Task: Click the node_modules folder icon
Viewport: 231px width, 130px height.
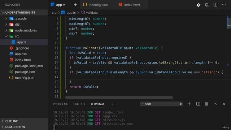Action: (x=11, y=30)
